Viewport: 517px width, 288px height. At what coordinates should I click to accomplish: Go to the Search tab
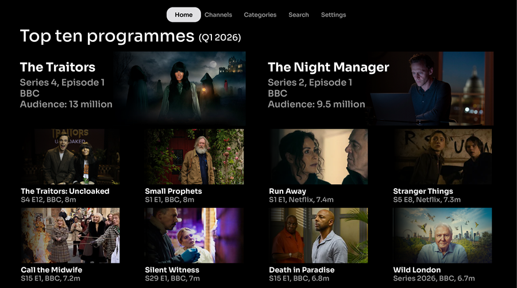tap(299, 15)
